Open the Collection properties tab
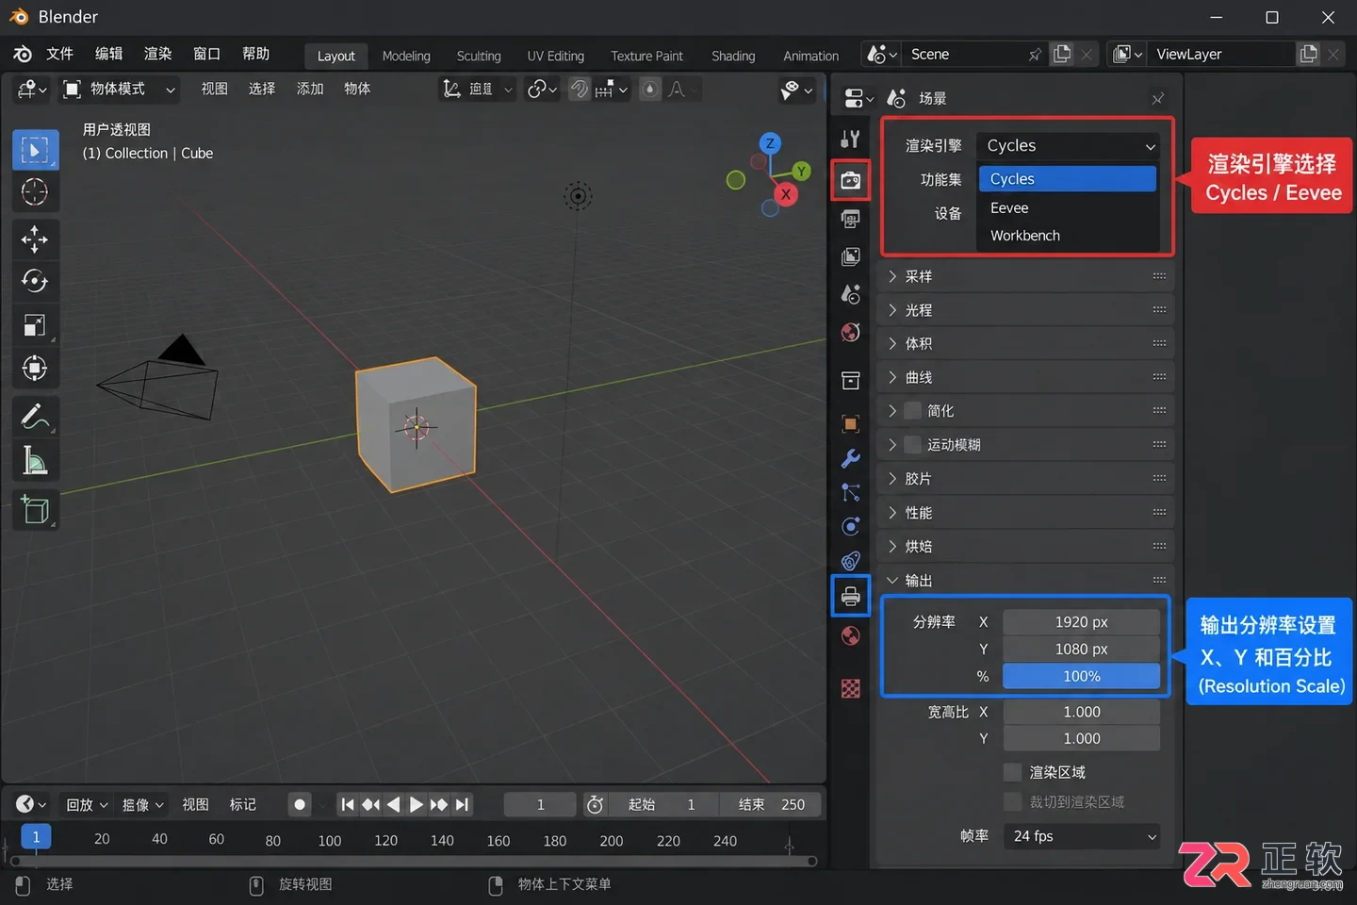The height and width of the screenshot is (905, 1357). [850, 380]
